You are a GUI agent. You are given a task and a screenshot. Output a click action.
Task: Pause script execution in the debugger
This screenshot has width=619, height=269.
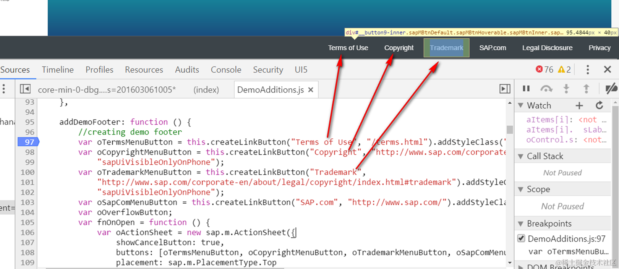point(526,89)
